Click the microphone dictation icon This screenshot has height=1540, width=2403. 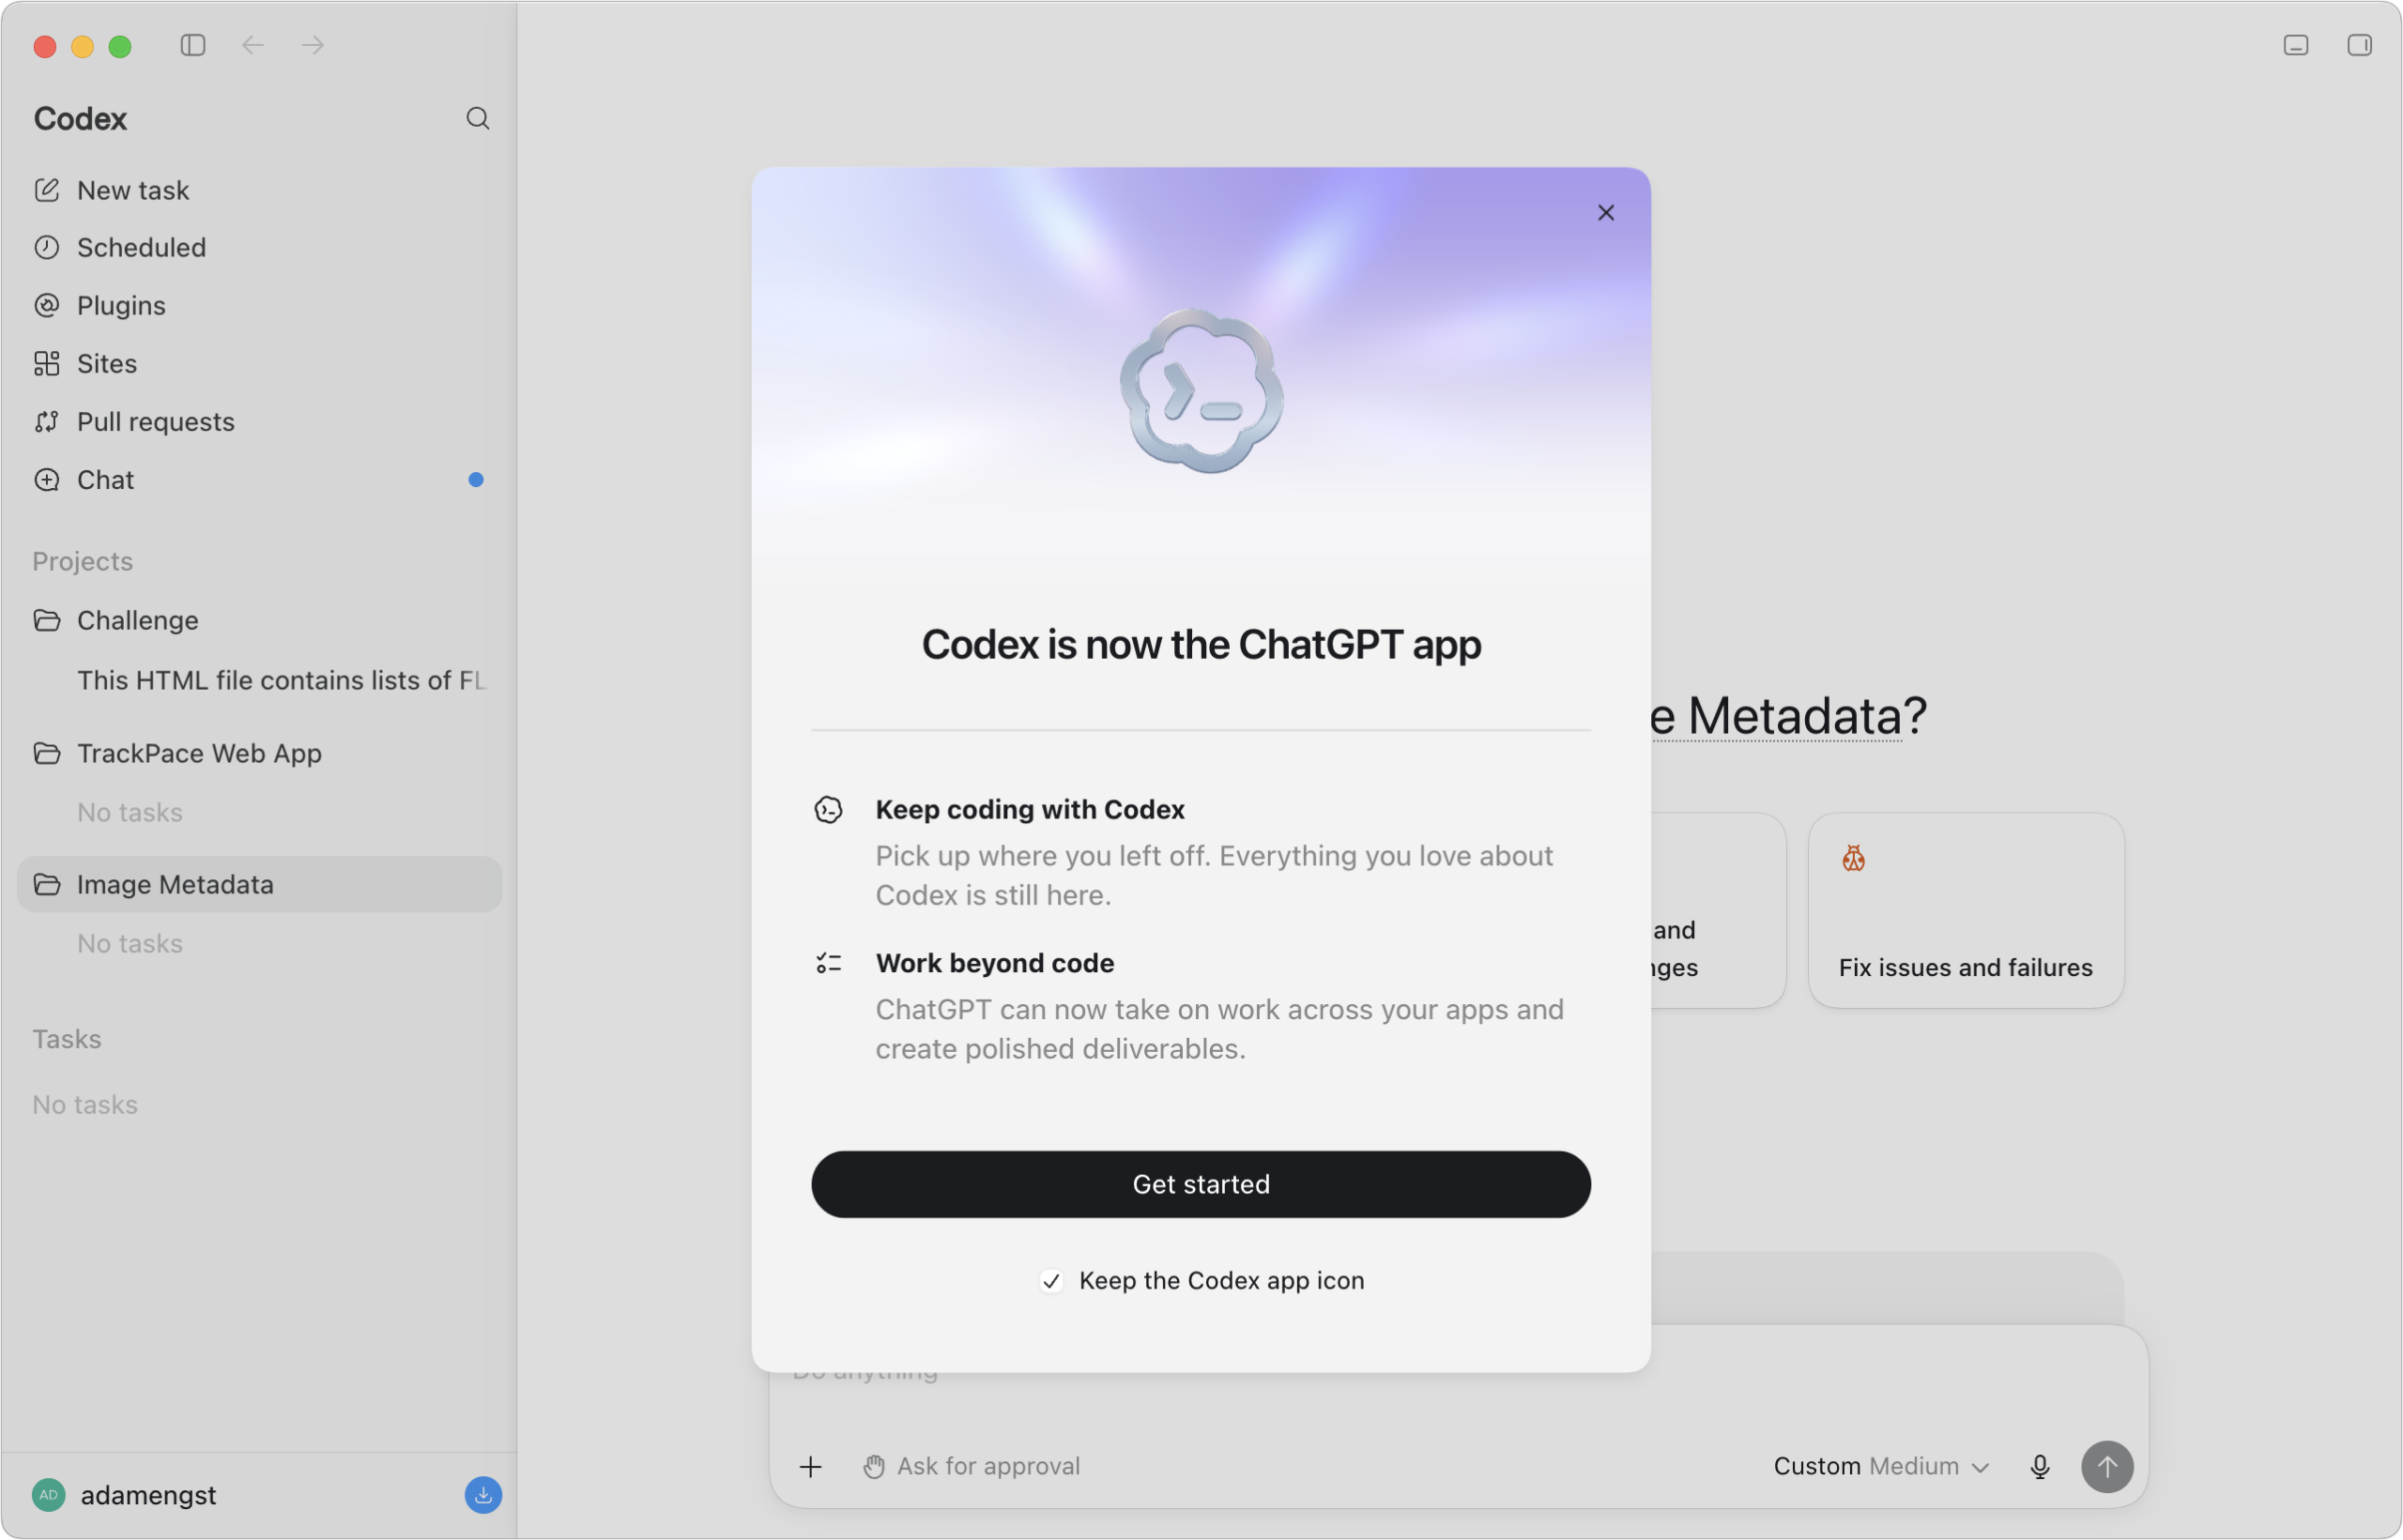[2040, 1467]
